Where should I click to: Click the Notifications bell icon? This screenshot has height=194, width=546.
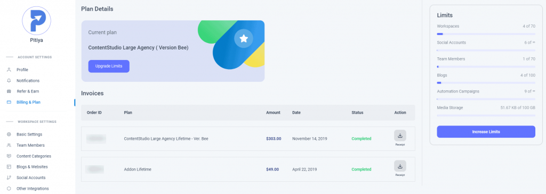(x=9, y=80)
